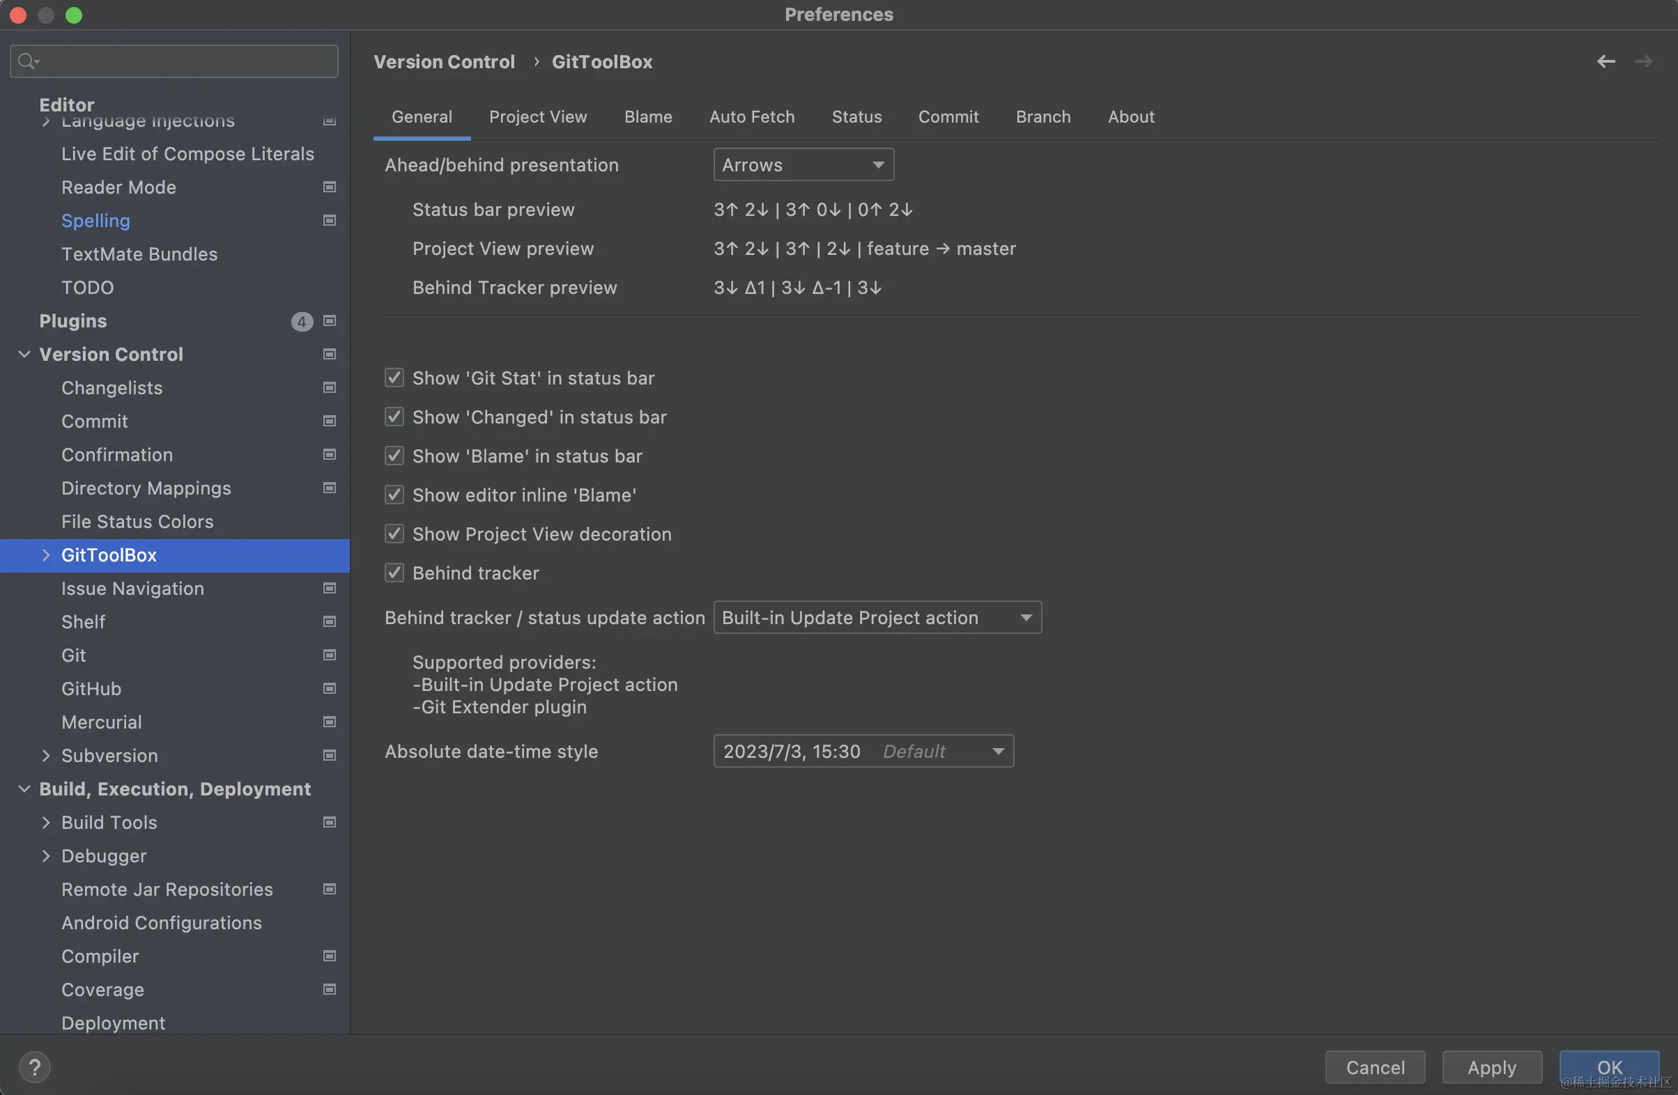This screenshot has width=1678, height=1095.
Task: Click project-level icon beside Changelists
Action: tap(329, 387)
